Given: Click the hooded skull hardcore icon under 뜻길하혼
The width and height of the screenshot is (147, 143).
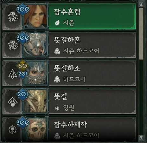Looking at the screenshot, I should click(57, 51).
